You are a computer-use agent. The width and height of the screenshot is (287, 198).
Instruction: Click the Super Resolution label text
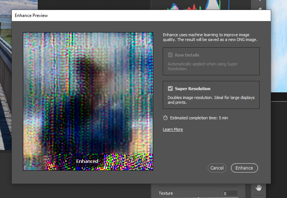pyautogui.click(x=192, y=89)
